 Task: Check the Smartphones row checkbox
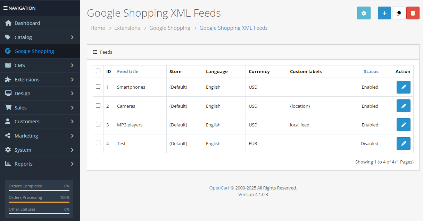(98, 87)
